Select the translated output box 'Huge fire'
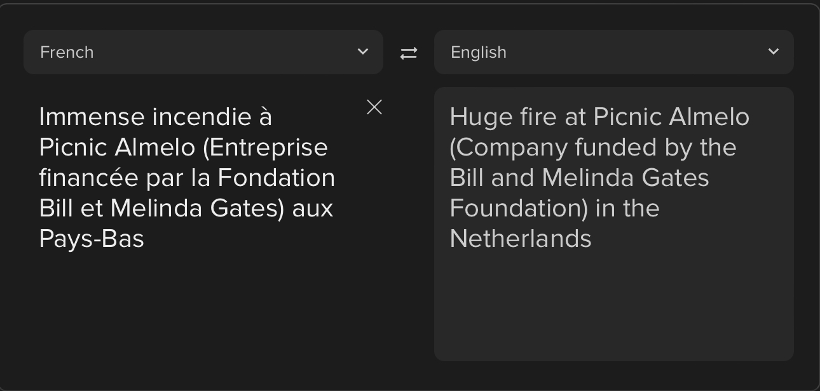820x391 pixels. click(614, 224)
